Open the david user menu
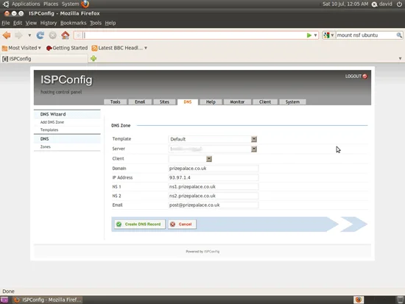Image resolution: width=405 pixels, height=304 pixels. [x=382, y=4]
